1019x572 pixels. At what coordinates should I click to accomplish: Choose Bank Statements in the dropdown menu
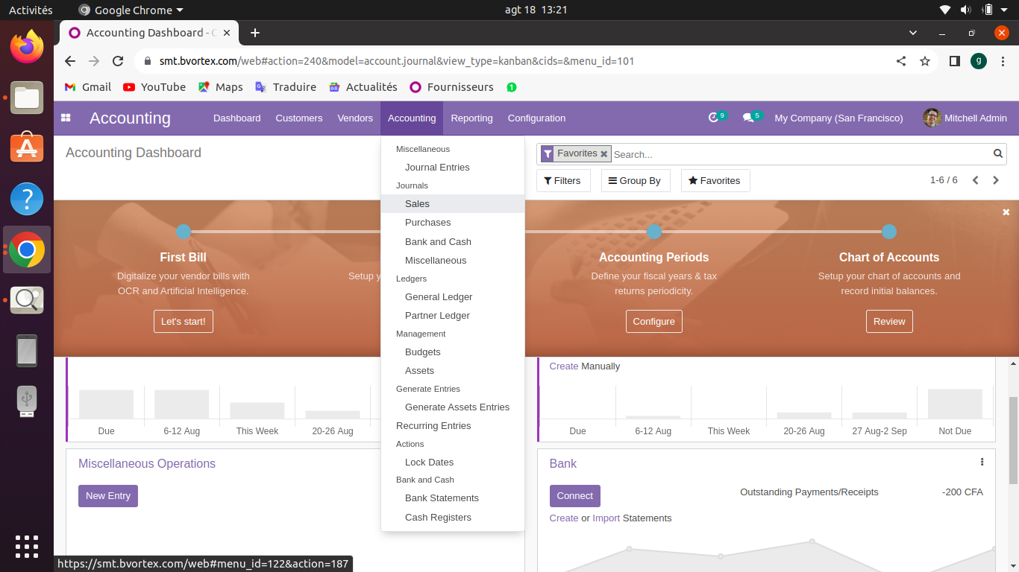442,498
